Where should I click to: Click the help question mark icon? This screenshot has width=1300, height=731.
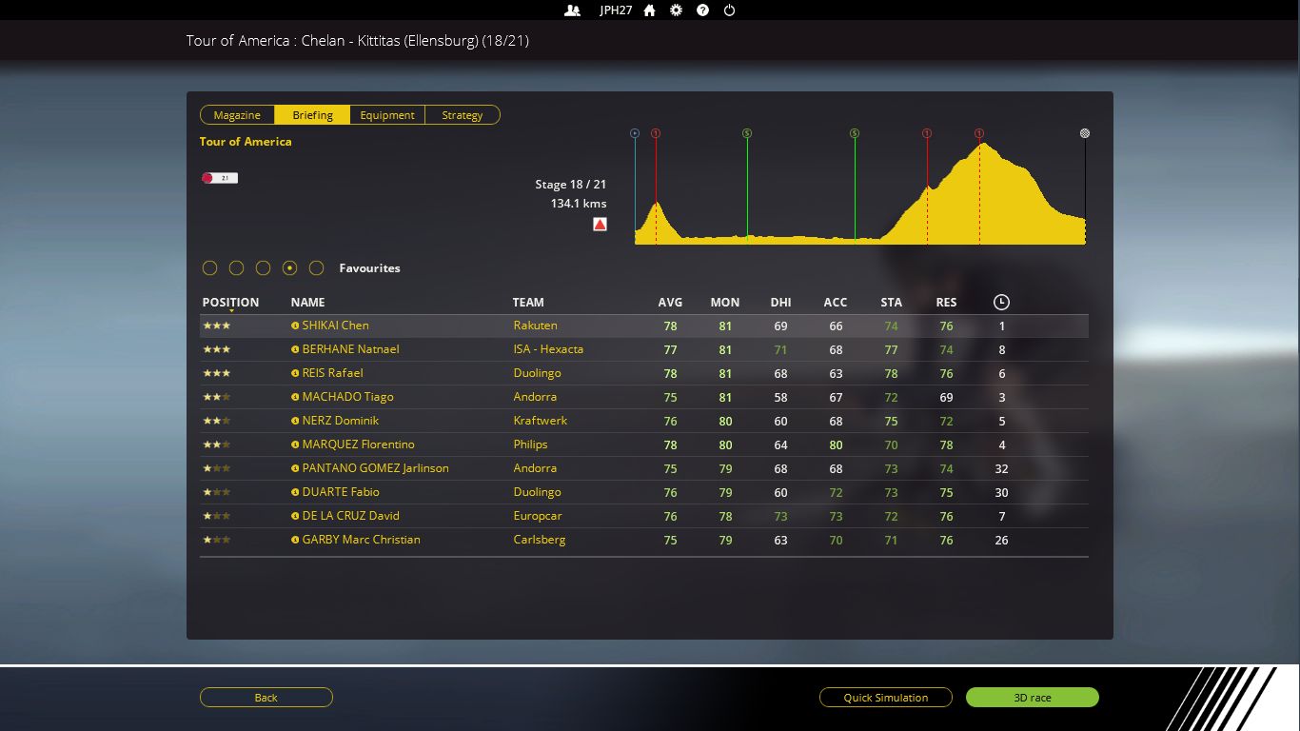[x=702, y=10]
